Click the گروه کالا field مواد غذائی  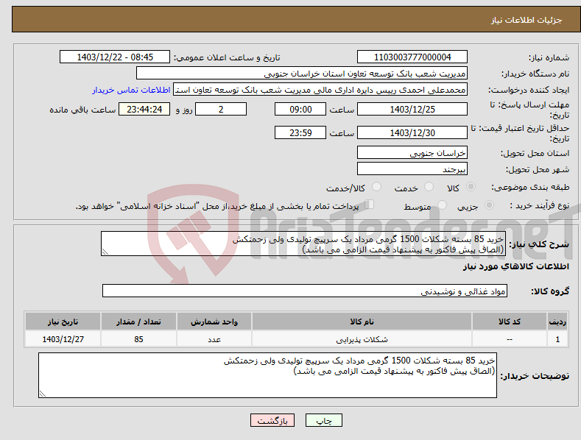click(x=305, y=291)
